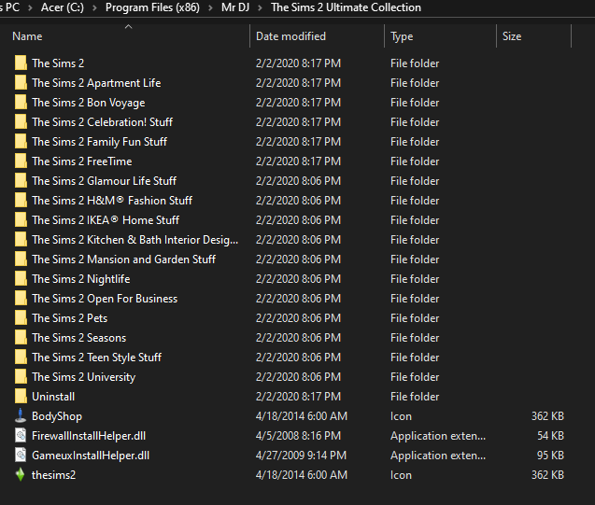Image resolution: width=595 pixels, height=505 pixels.
Task: Select The Sims 2 FreeTime folder row
Action: 82,161
